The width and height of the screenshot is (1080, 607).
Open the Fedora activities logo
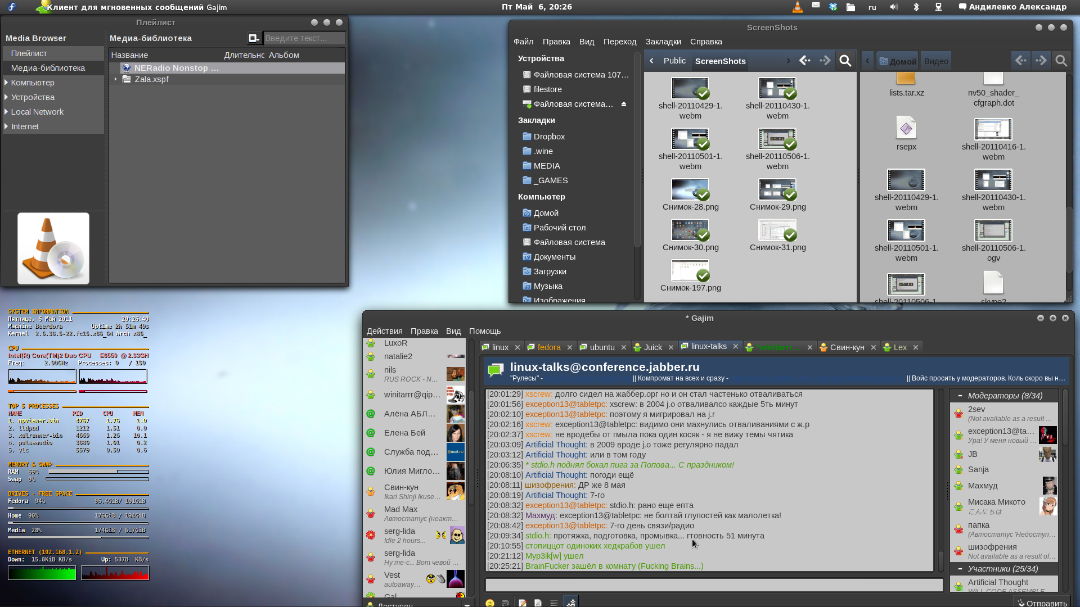click(12, 7)
